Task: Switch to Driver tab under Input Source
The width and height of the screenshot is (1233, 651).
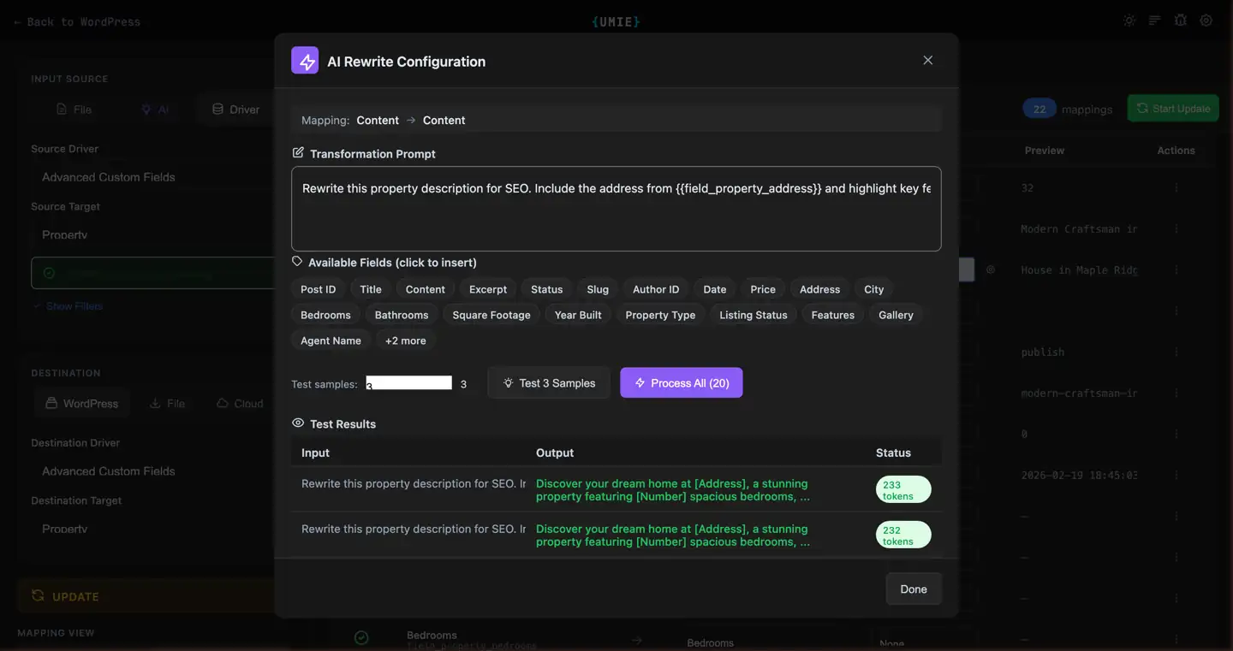Action: click(x=235, y=109)
